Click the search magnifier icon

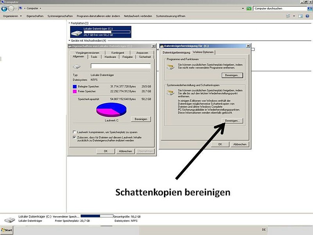click(309, 8)
